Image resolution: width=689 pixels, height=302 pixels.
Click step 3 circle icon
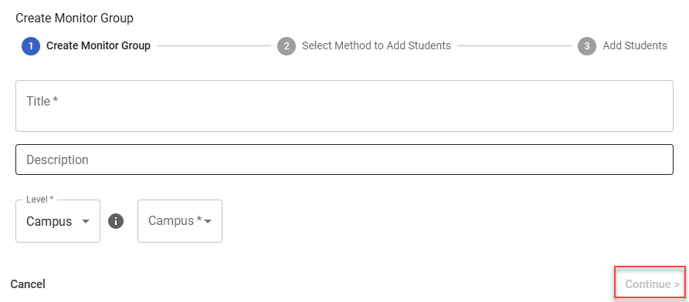tap(587, 46)
